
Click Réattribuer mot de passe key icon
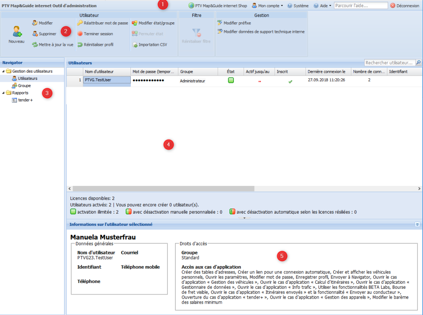80,23
